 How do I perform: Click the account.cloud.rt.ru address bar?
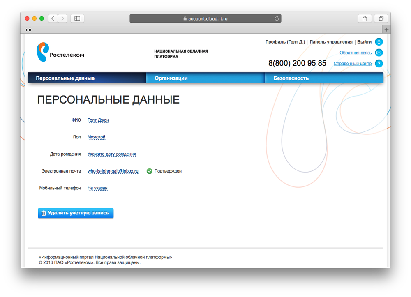tap(205, 18)
